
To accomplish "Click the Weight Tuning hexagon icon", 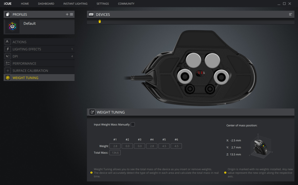I will [8, 78].
